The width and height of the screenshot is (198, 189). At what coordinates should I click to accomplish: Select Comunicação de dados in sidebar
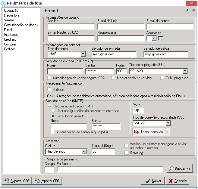tap(21, 25)
